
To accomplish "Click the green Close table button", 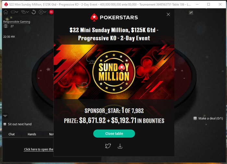I will tap(114, 134).
